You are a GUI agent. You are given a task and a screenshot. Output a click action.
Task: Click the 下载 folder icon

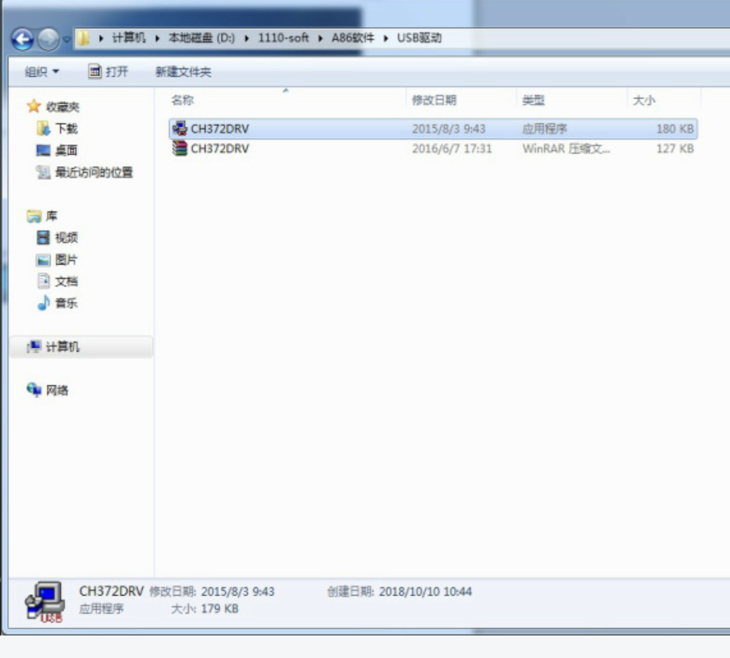click(x=43, y=128)
